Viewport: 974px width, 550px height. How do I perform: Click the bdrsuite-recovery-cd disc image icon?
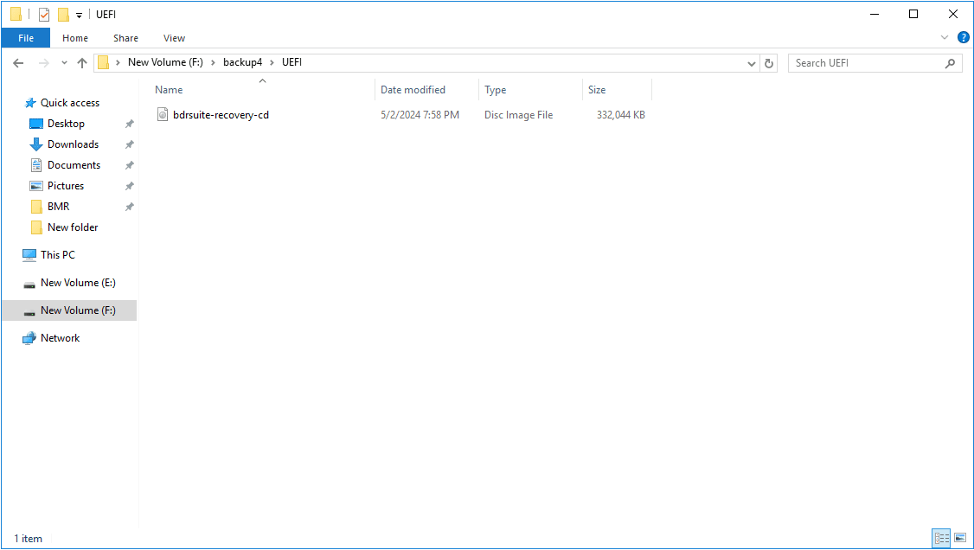coord(162,114)
